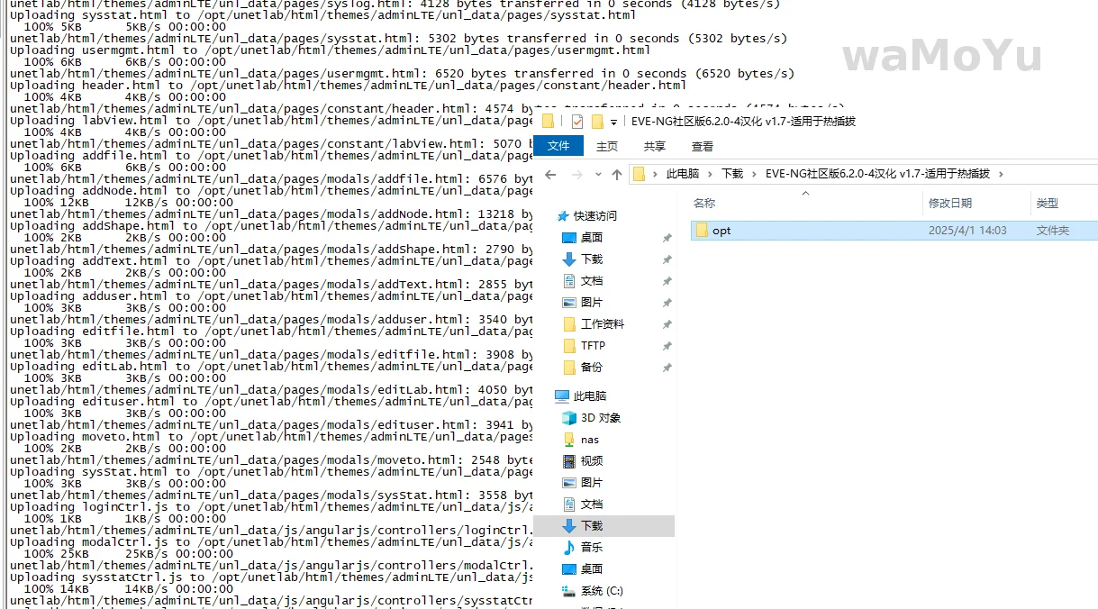Open the recent locations dropdown arrow

pos(597,175)
